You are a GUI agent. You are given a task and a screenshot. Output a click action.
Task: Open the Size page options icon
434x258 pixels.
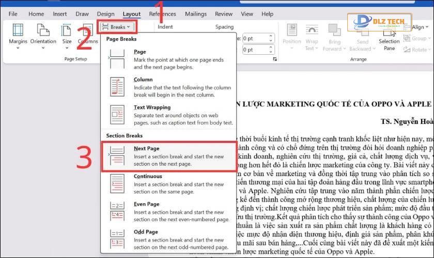[67, 30]
